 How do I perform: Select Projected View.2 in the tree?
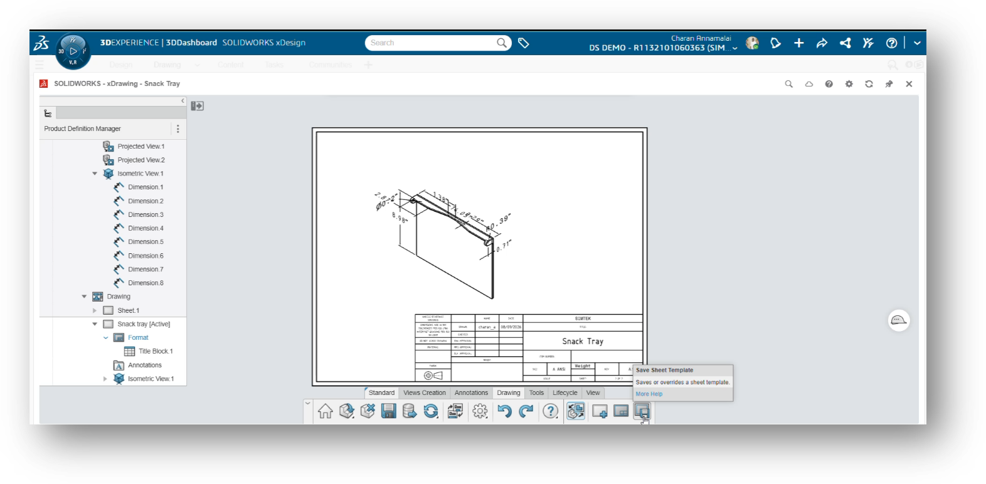(141, 160)
